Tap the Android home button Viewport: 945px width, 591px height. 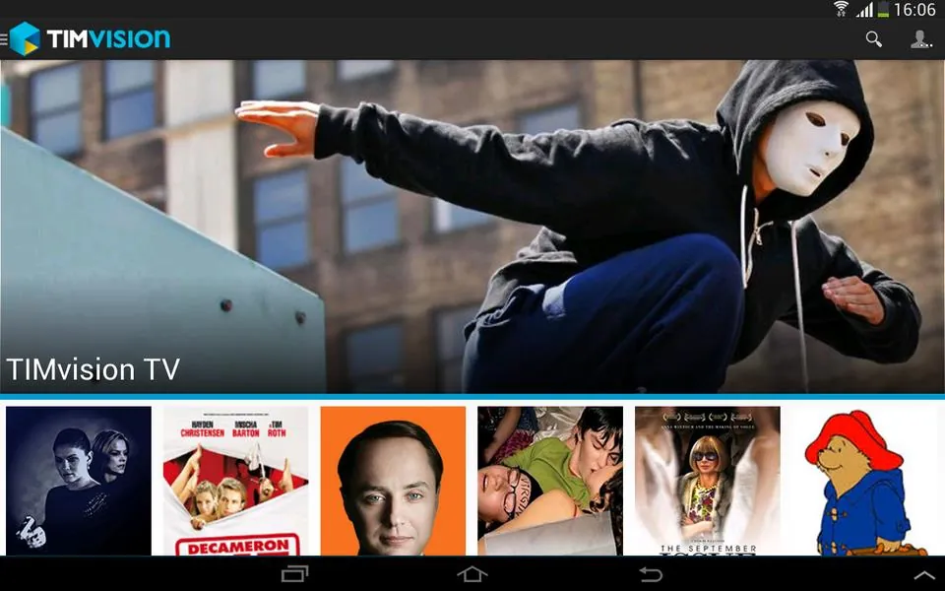click(x=472, y=573)
